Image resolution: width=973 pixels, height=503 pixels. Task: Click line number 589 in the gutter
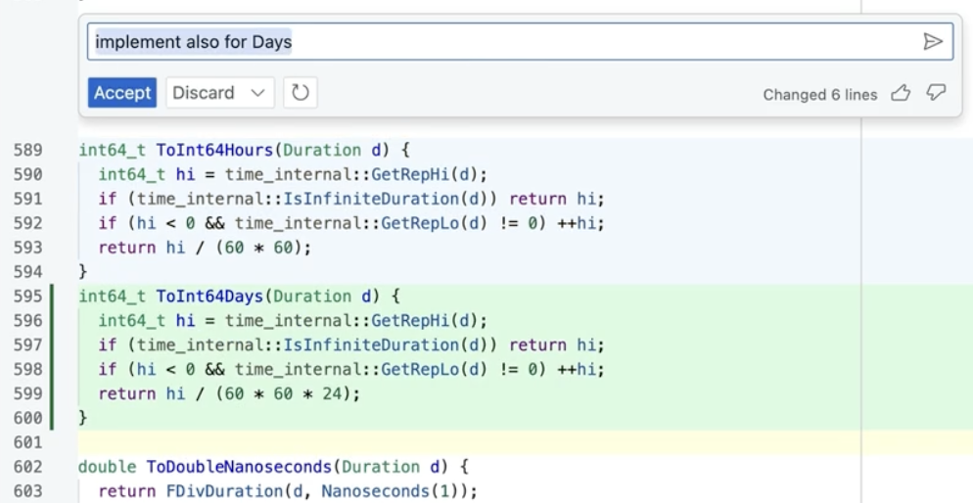27,151
